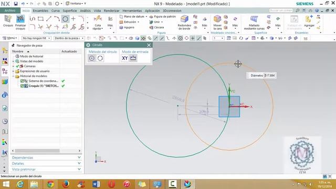Viewport: 336px width, 189px height.
Task: Open the Assembly Navigator sidebar tab
Action: 5,51
